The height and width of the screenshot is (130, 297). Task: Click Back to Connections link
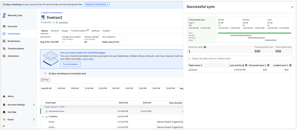click(x=52, y=13)
